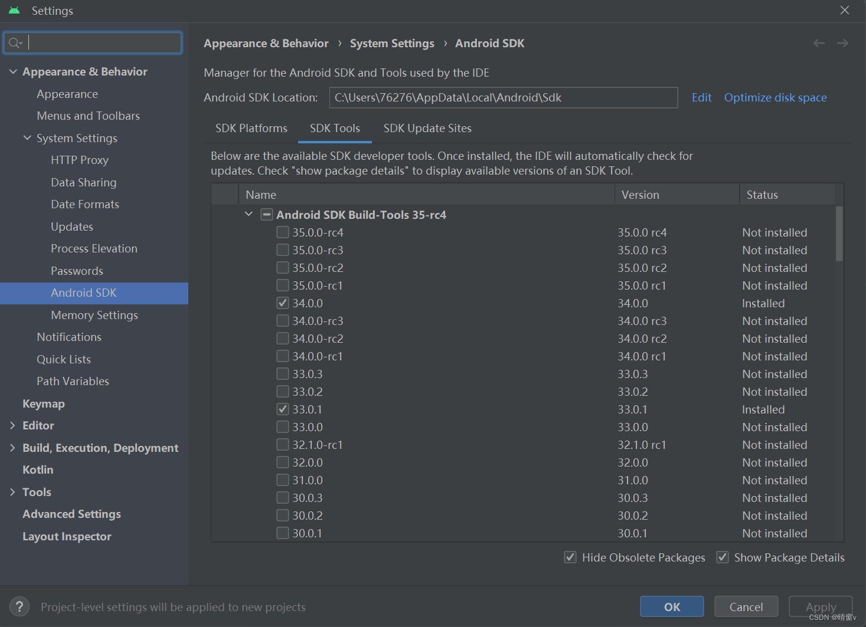Uncheck Hide Obsolete Packages
The width and height of the screenshot is (866, 627).
click(x=570, y=557)
